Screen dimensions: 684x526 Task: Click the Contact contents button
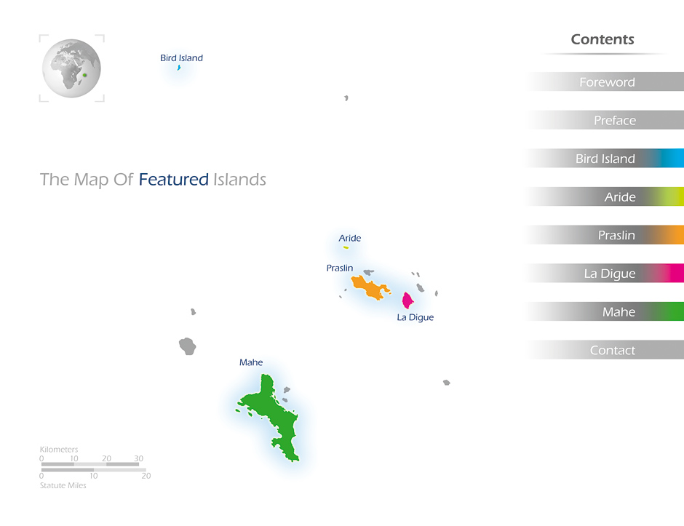[x=612, y=351]
